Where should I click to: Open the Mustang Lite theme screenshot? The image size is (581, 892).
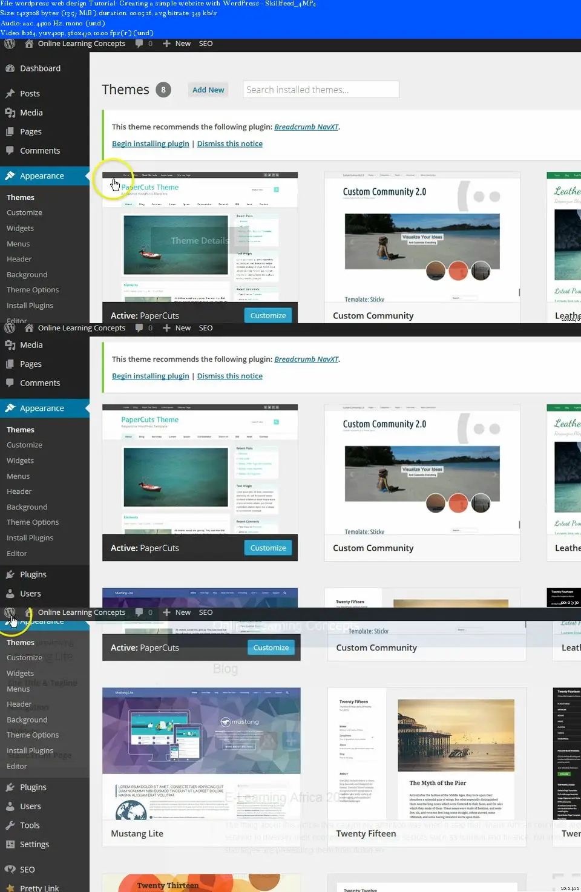click(x=202, y=754)
